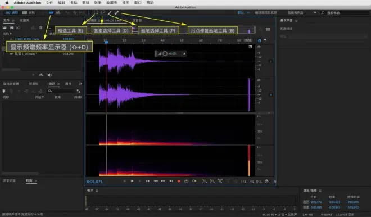
Task: Open the 电平 panel menu
Action: 97,191
